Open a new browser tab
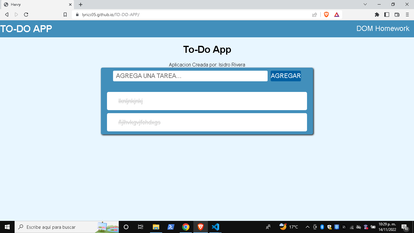 [80, 5]
